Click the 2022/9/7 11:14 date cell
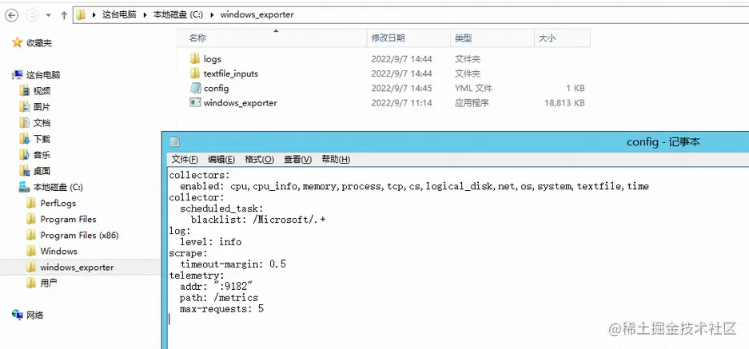Viewport: 749px width, 349px height. point(402,103)
